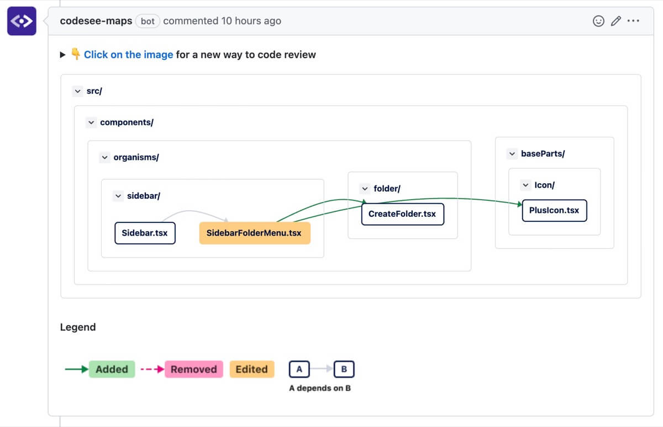Select the Sidebar.tsx node
Image resolution: width=663 pixels, height=427 pixels.
145,233
